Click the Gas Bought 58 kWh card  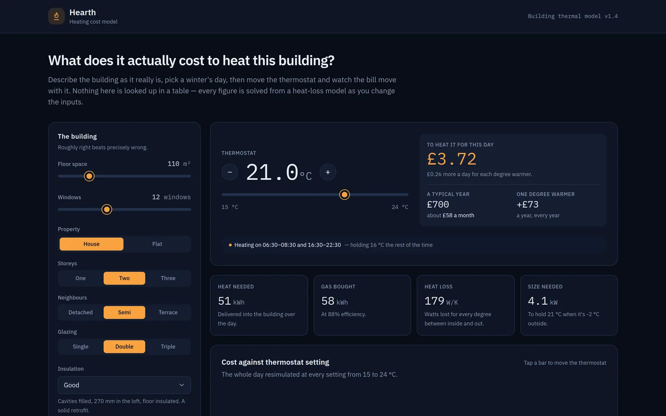coord(362,305)
